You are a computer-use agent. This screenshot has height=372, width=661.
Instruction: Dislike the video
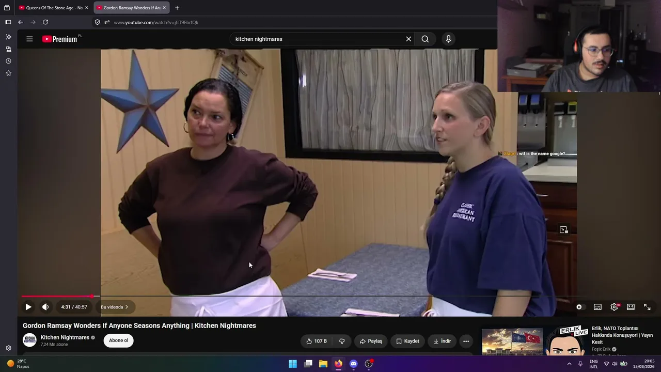pos(342,341)
